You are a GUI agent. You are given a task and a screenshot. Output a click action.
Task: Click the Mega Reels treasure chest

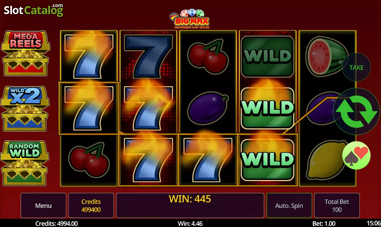click(25, 53)
